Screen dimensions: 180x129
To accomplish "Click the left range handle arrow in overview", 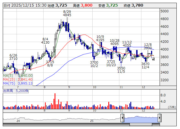I will (x=122, y=118).
